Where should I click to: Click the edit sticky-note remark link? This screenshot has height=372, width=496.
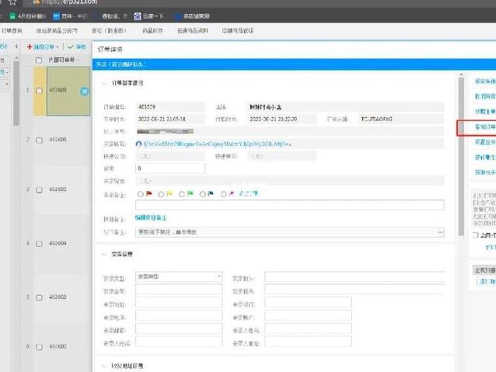(x=151, y=218)
